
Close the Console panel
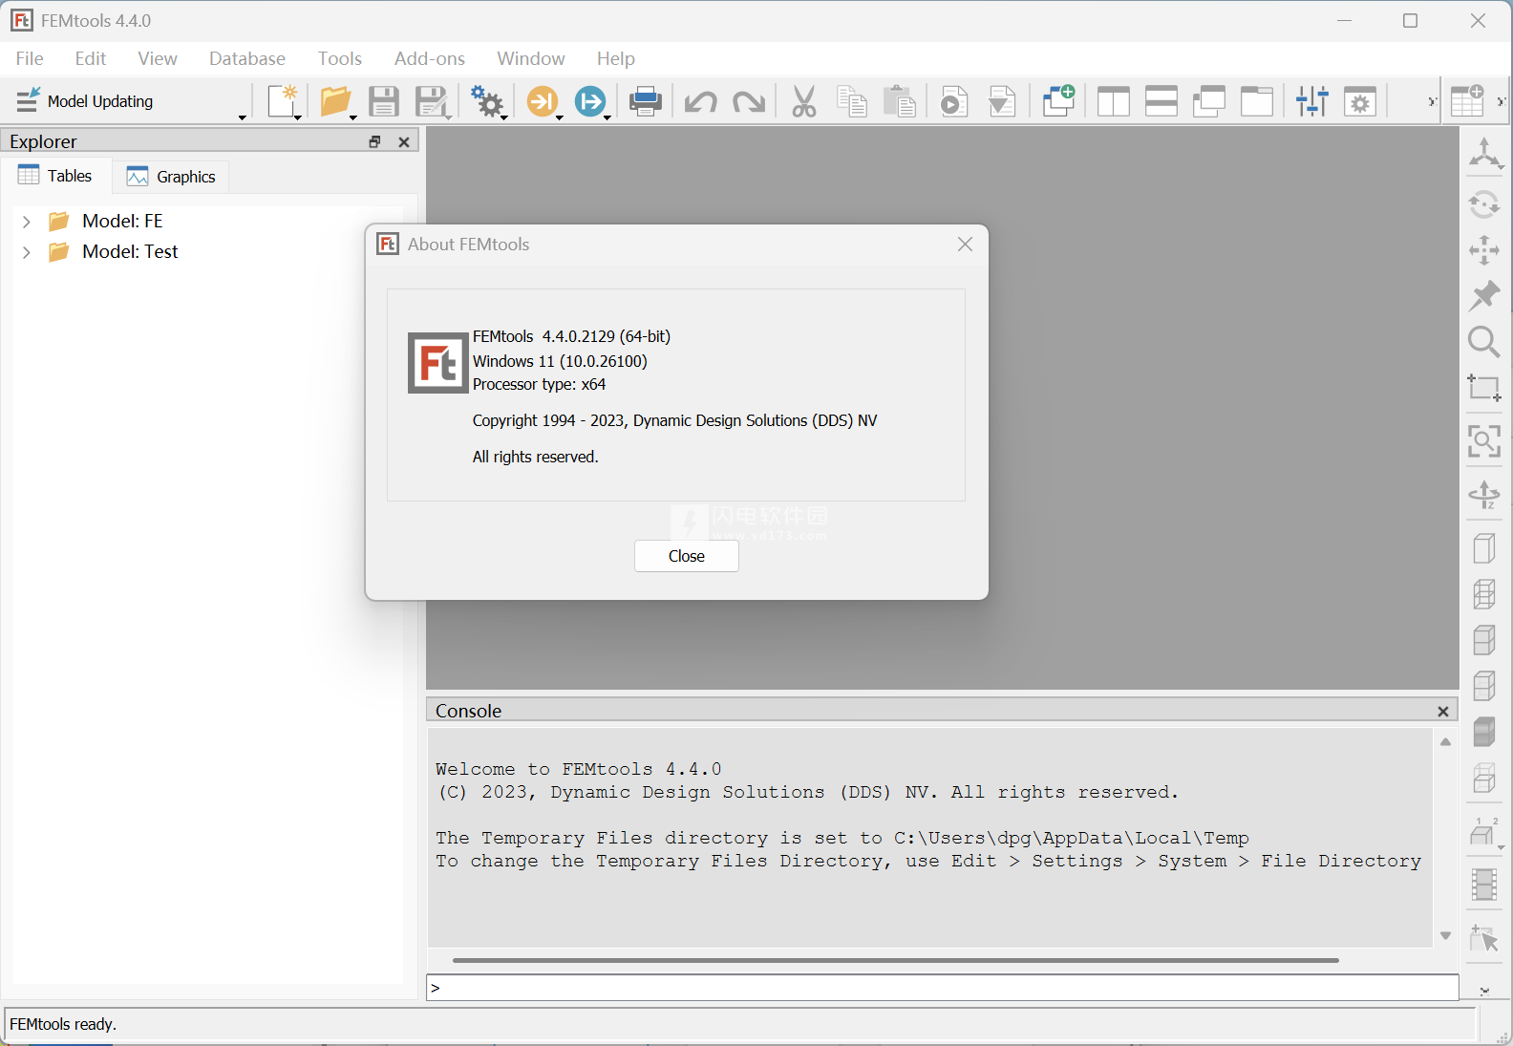coord(1443,711)
